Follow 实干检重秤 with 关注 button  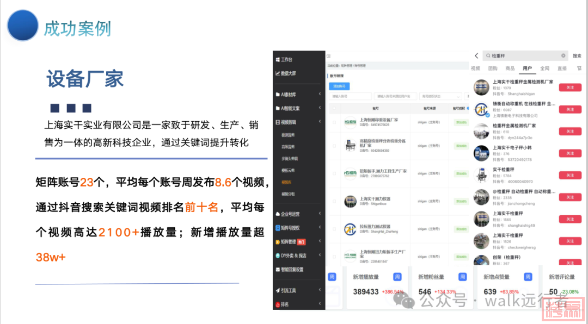tap(570, 175)
